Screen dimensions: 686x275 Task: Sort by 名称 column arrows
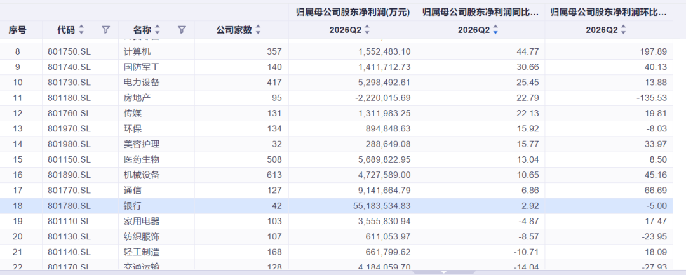[x=158, y=30]
